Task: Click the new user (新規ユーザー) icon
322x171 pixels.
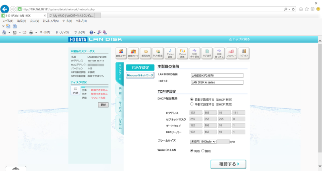Action: [x=121, y=53]
